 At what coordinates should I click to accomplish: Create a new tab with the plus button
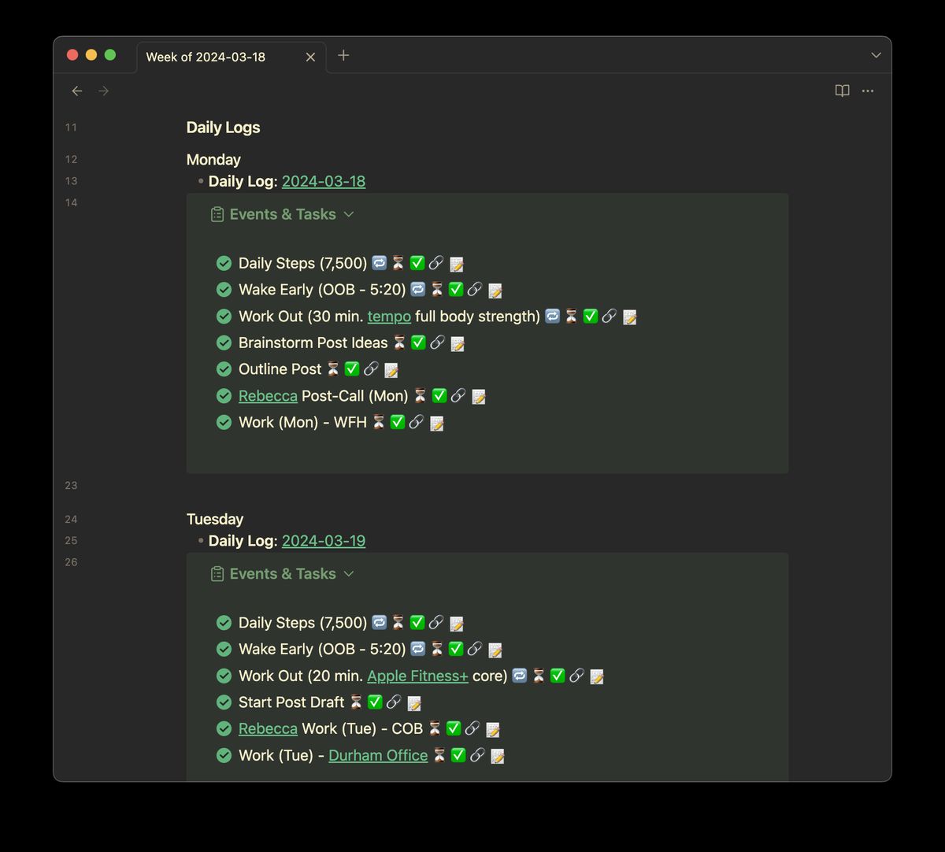pyautogui.click(x=343, y=55)
